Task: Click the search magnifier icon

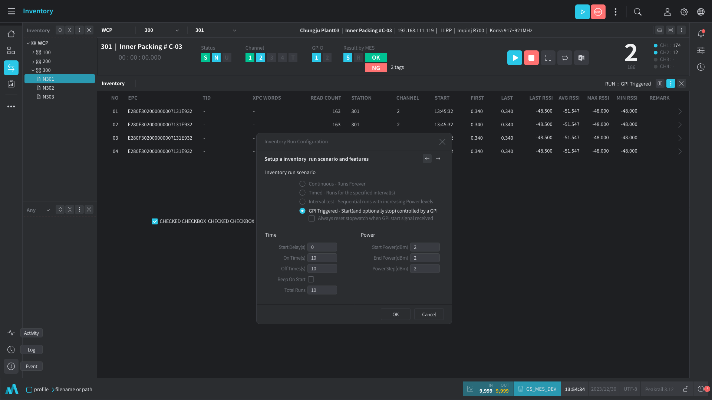Action: [637, 12]
